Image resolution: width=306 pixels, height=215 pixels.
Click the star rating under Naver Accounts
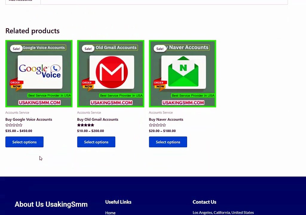coord(157,125)
